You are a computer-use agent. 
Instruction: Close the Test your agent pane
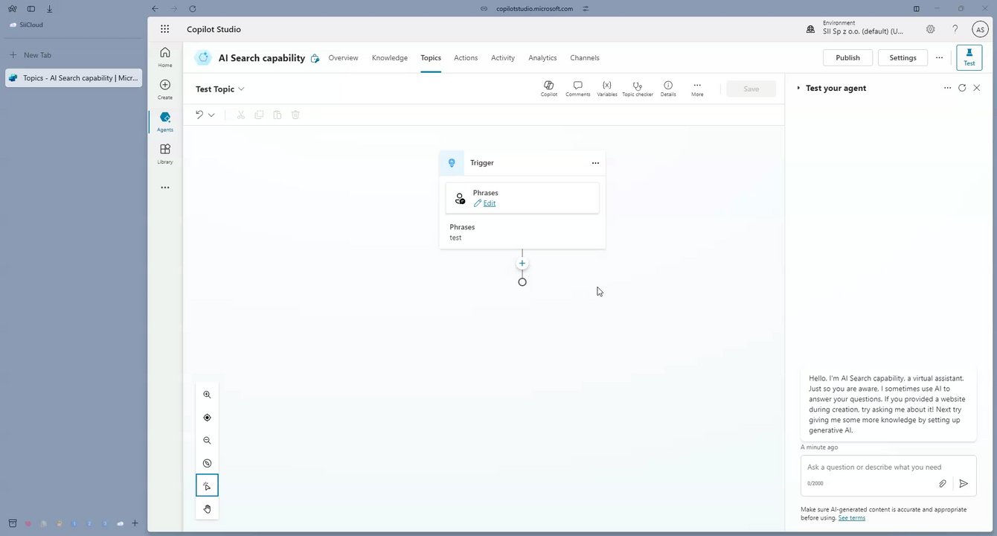[x=977, y=88]
